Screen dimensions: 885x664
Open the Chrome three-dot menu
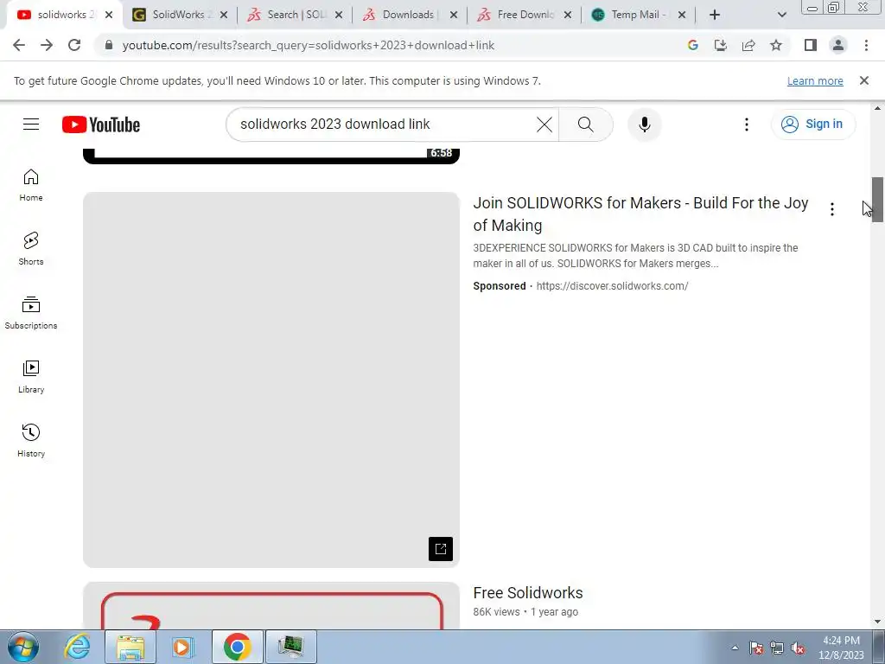[866, 45]
